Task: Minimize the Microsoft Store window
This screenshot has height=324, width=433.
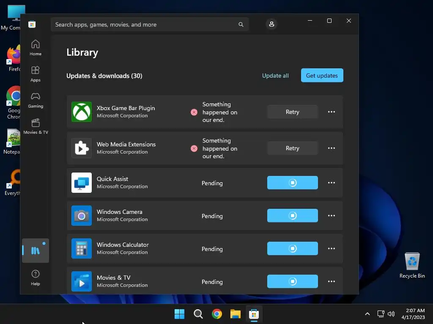Action: click(310, 21)
